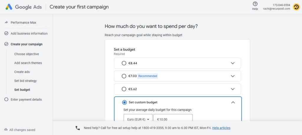Open Help via question mark icon
This screenshot has width=302, height=135.
[255, 4]
